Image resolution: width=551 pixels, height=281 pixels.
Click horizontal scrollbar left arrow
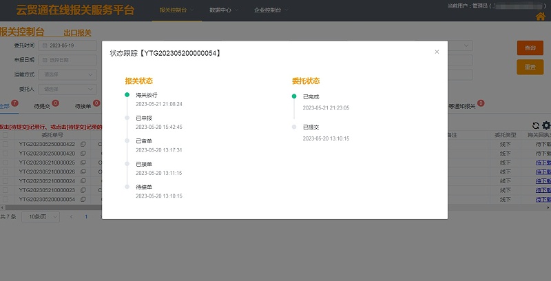(x=1, y=207)
